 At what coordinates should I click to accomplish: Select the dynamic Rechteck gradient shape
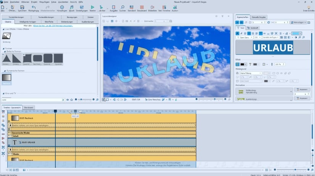(x=6, y=78)
